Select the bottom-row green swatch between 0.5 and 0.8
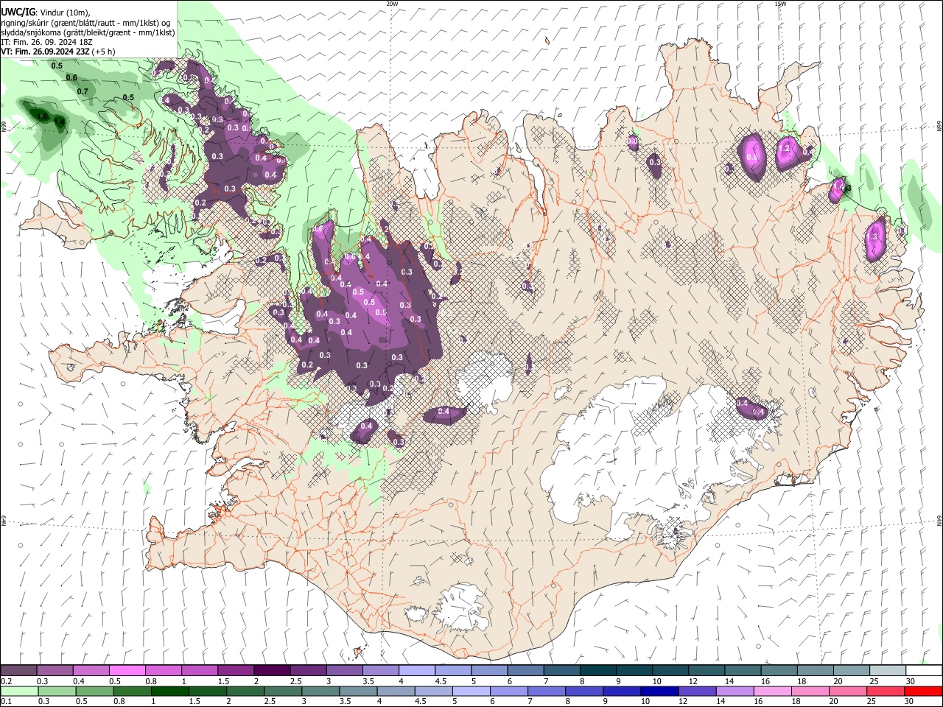 click(94, 692)
